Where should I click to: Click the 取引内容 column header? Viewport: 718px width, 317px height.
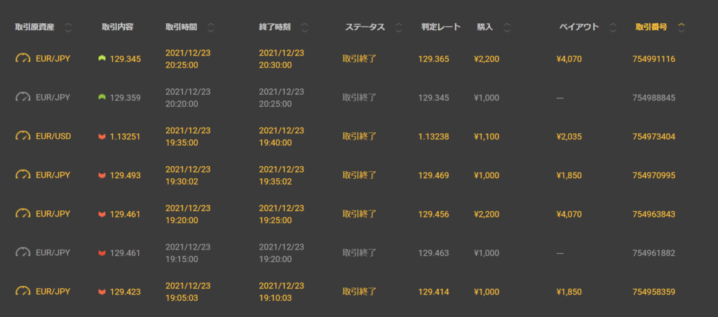point(117,27)
